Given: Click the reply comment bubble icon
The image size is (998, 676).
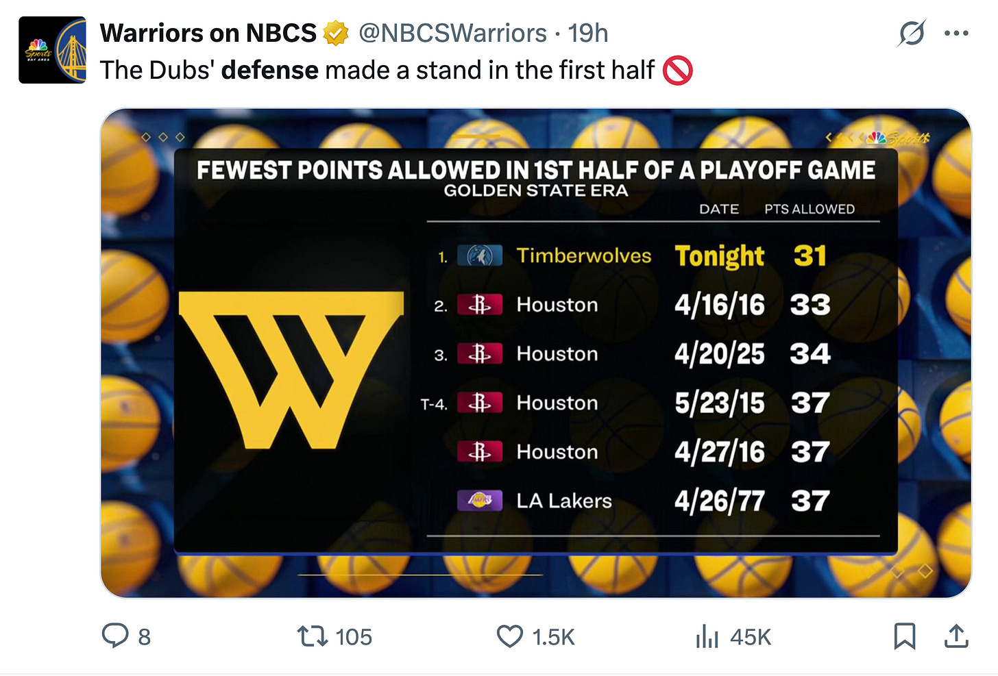Looking at the screenshot, I should [115, 636].
